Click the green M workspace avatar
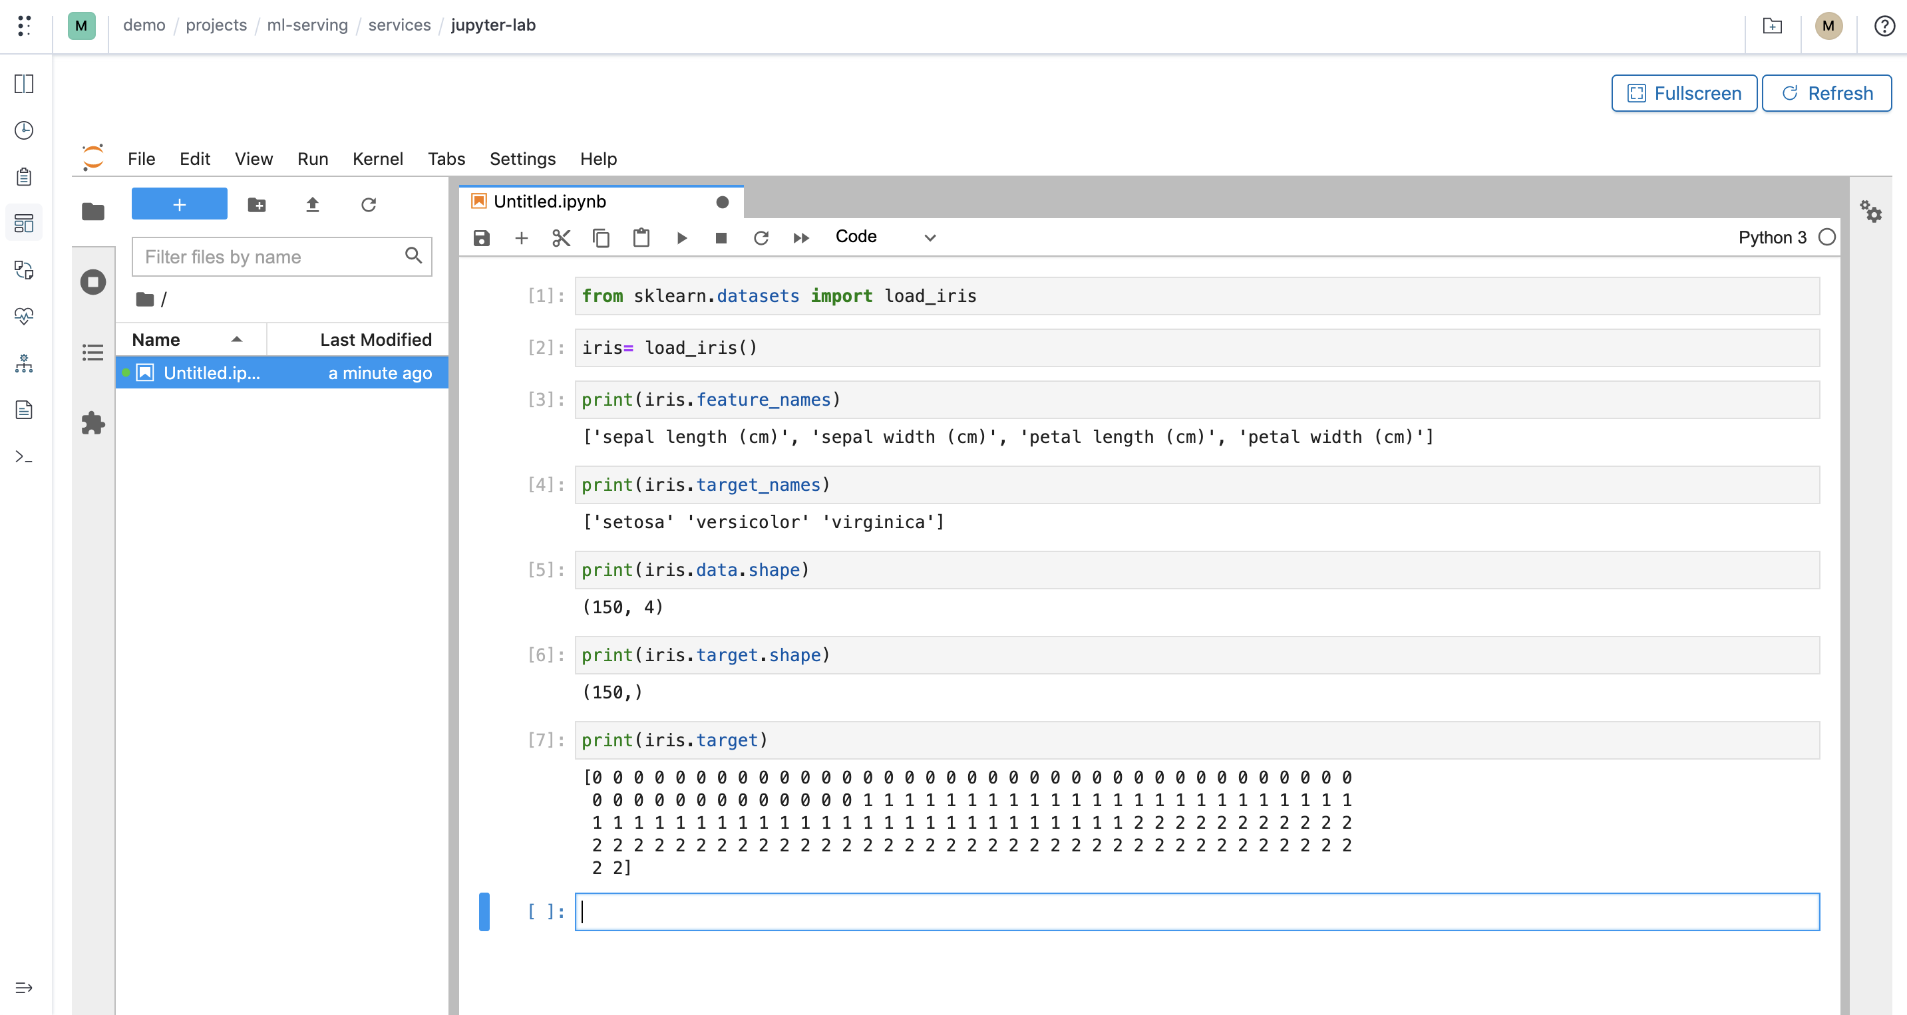 coord(81,26)
